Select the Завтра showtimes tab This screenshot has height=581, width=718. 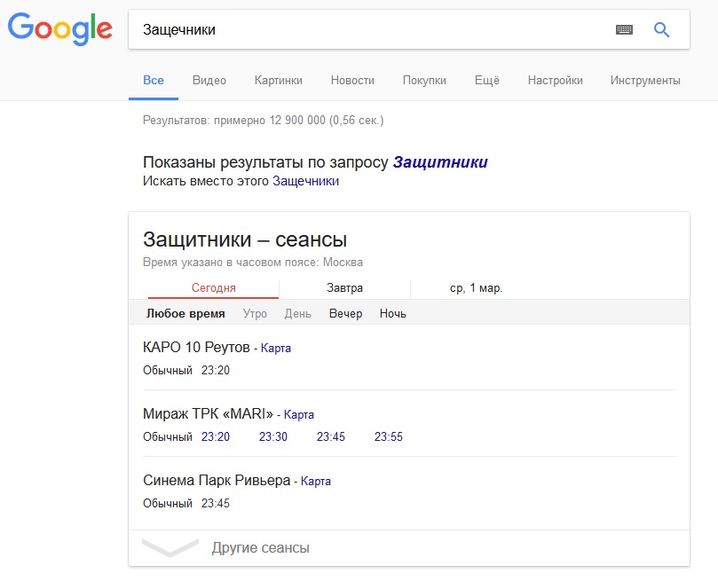point(344,288)
